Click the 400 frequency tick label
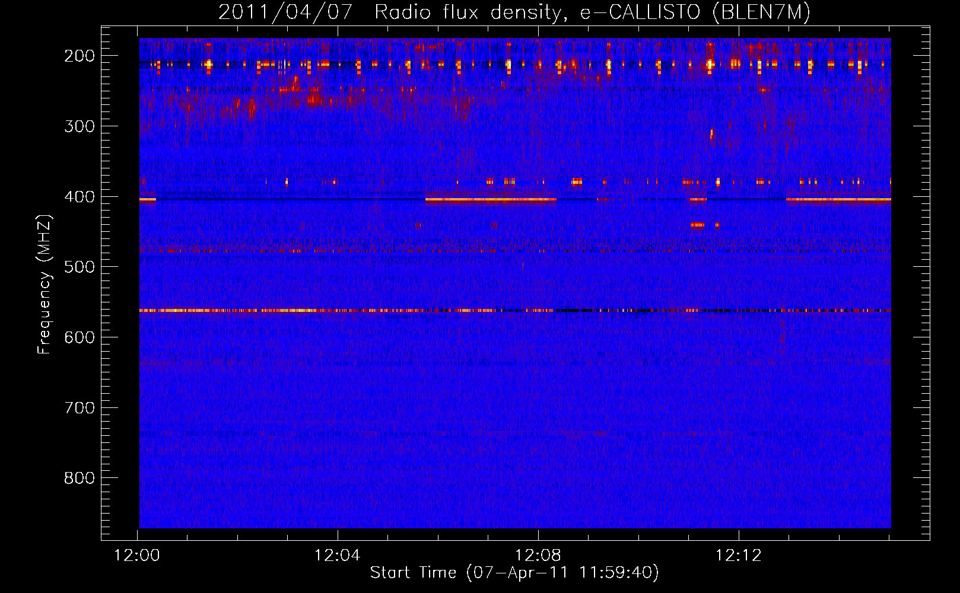 point(80,197)
